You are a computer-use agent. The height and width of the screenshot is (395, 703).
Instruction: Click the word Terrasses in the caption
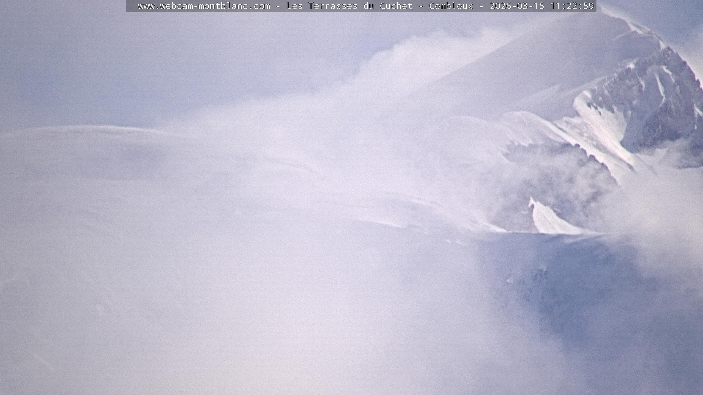point(333,6)
